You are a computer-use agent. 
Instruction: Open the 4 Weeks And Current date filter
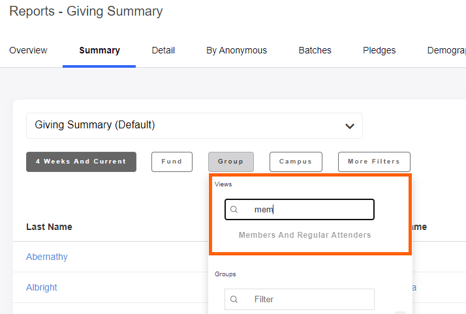(x=81, y=162)
